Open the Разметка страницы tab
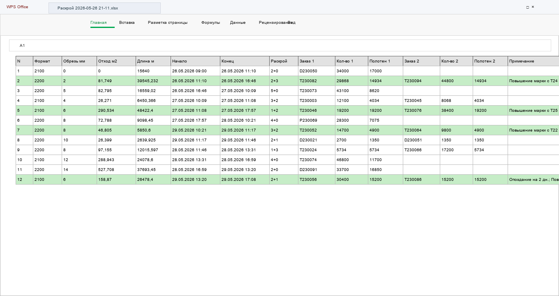Viewport: 559px width, 296px height. tap(168, 23)
